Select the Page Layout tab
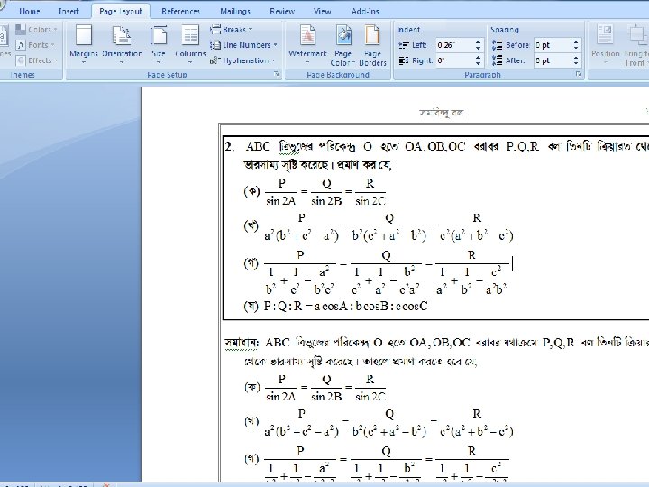Viewport: 649px width, 487px height. [x=121, y=11]
